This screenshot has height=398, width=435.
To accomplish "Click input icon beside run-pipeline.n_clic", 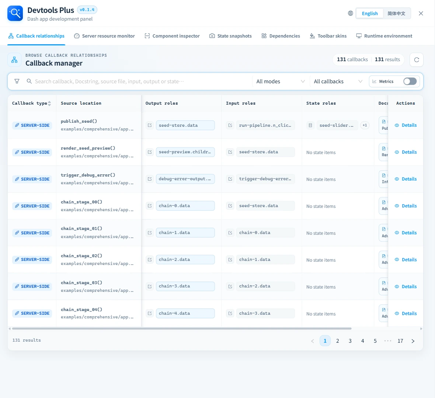I will (230, 125).
